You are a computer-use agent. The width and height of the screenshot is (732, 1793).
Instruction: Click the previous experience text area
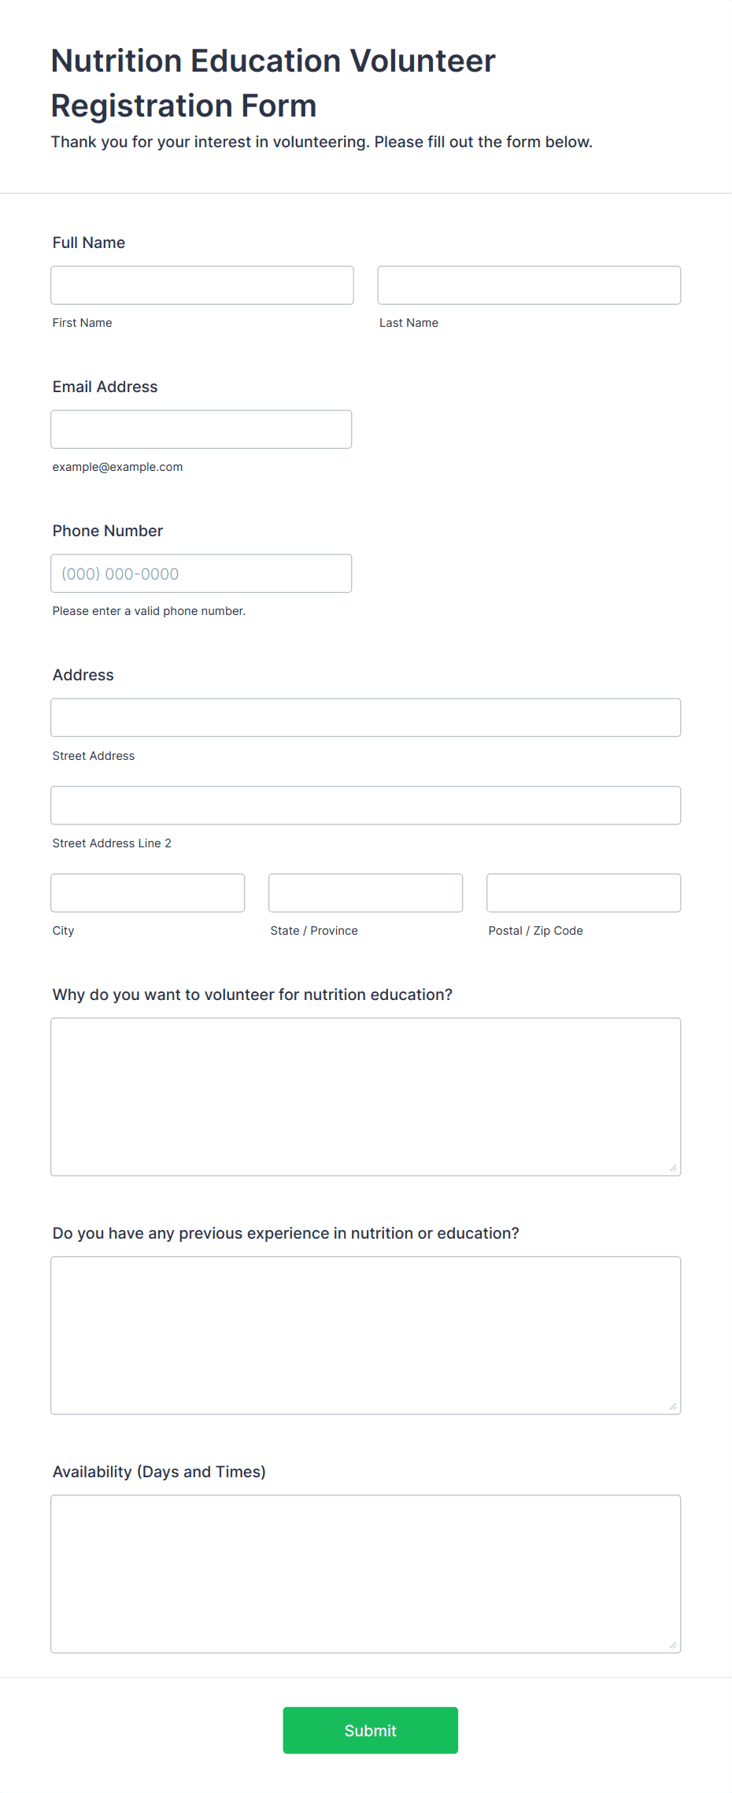366,1335
